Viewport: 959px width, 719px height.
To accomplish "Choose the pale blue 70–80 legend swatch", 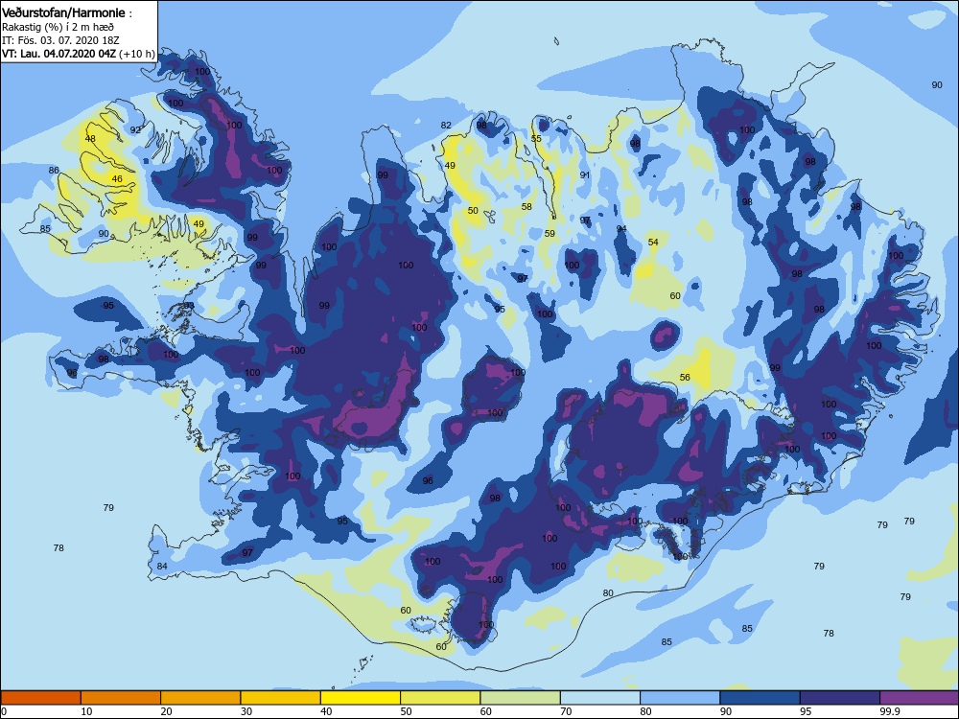I will pos(600,698).
